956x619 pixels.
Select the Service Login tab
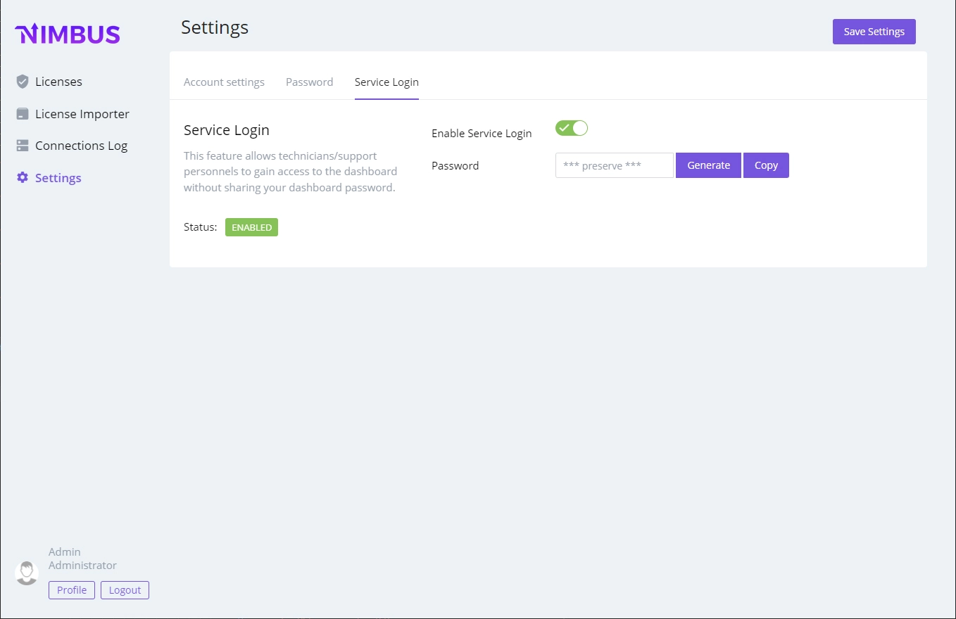point(386,82)
